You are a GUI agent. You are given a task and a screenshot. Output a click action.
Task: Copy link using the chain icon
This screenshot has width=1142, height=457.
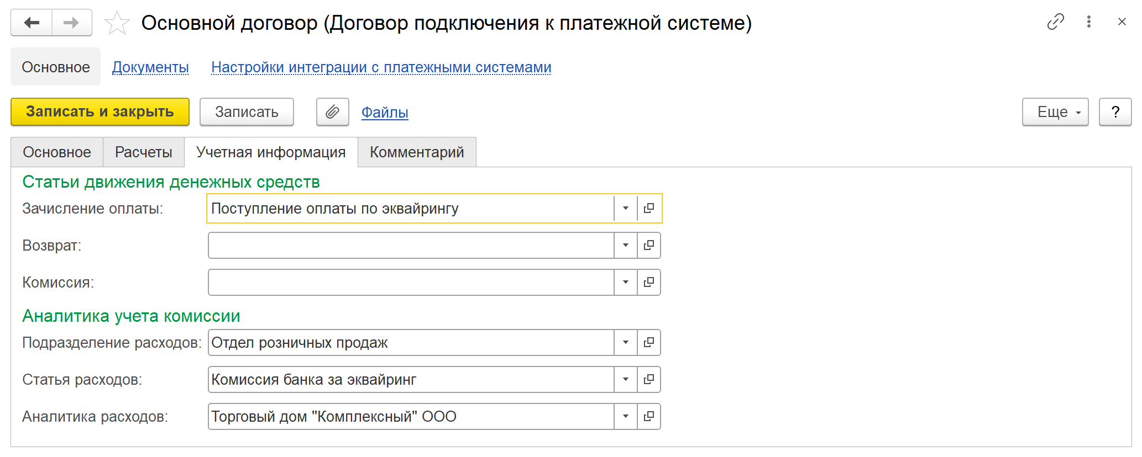pyautogui.click(x=1055, y=22)
